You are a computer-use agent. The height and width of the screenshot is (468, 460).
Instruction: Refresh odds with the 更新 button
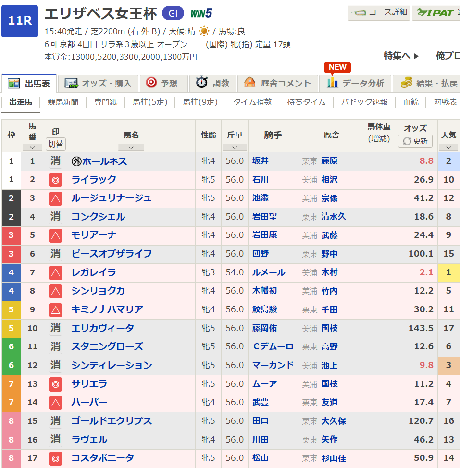(415, 141)
